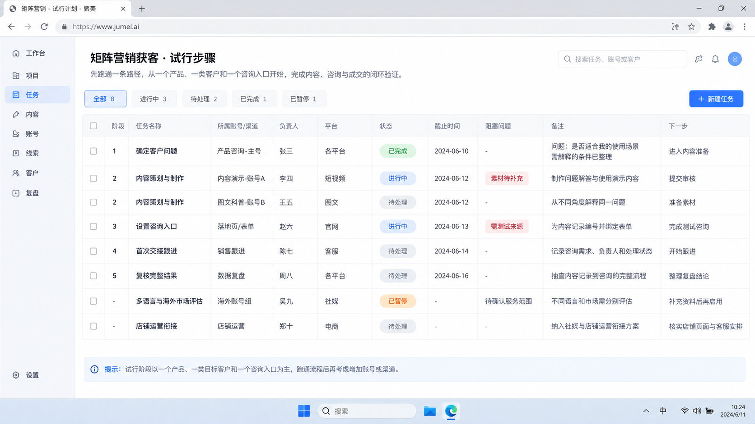Click the browser address bar URL
Screen dimensions: 755x424
pyautogui.click(x=106, y=27)
